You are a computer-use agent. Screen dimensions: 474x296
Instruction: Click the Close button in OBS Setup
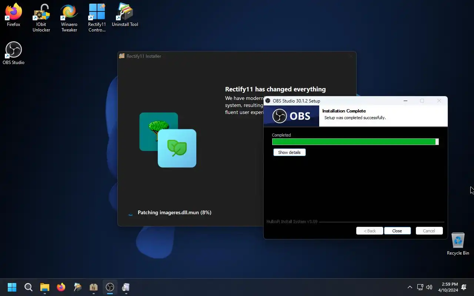(397, 231)
